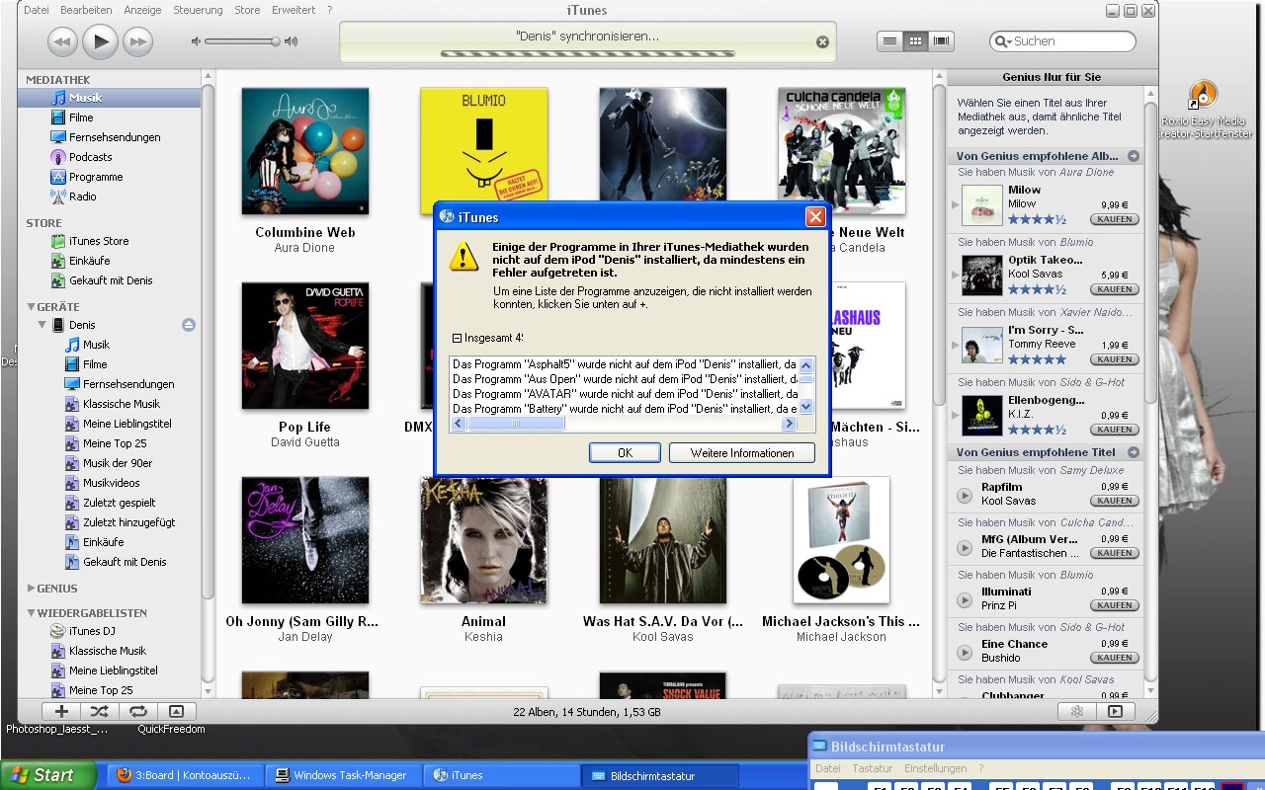Select Musik in the Mediathek sidebar
The image size is (1265, 790).
pyautogui.click(x=109, y=98)
